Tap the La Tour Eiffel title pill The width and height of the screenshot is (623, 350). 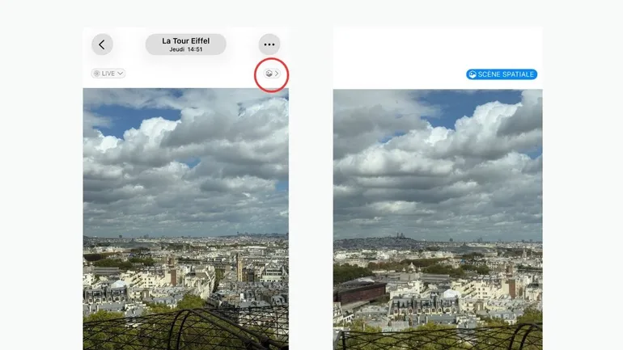[186, 44]
